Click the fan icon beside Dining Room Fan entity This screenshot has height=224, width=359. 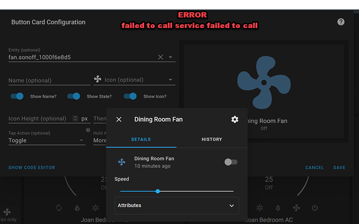point(122,162)
